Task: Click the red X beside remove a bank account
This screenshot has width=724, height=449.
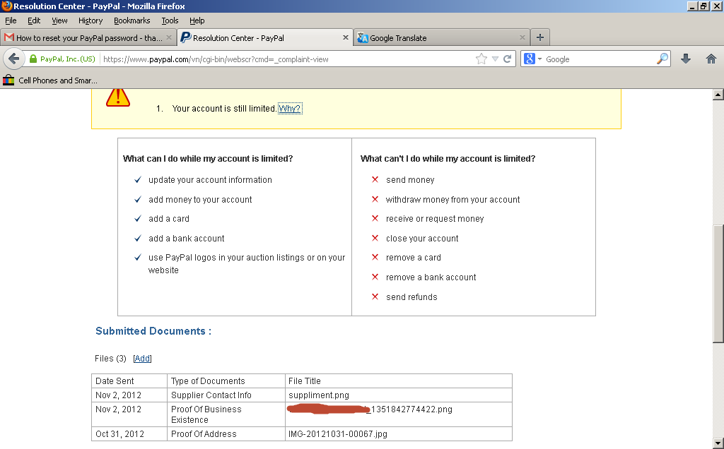Action: point(375,277)
